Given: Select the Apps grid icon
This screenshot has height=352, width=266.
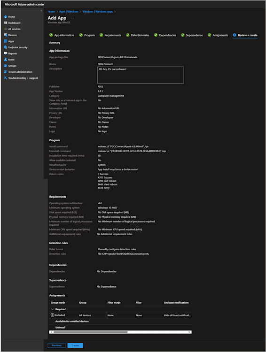Looking at the screenshot, I should (5, 41).
